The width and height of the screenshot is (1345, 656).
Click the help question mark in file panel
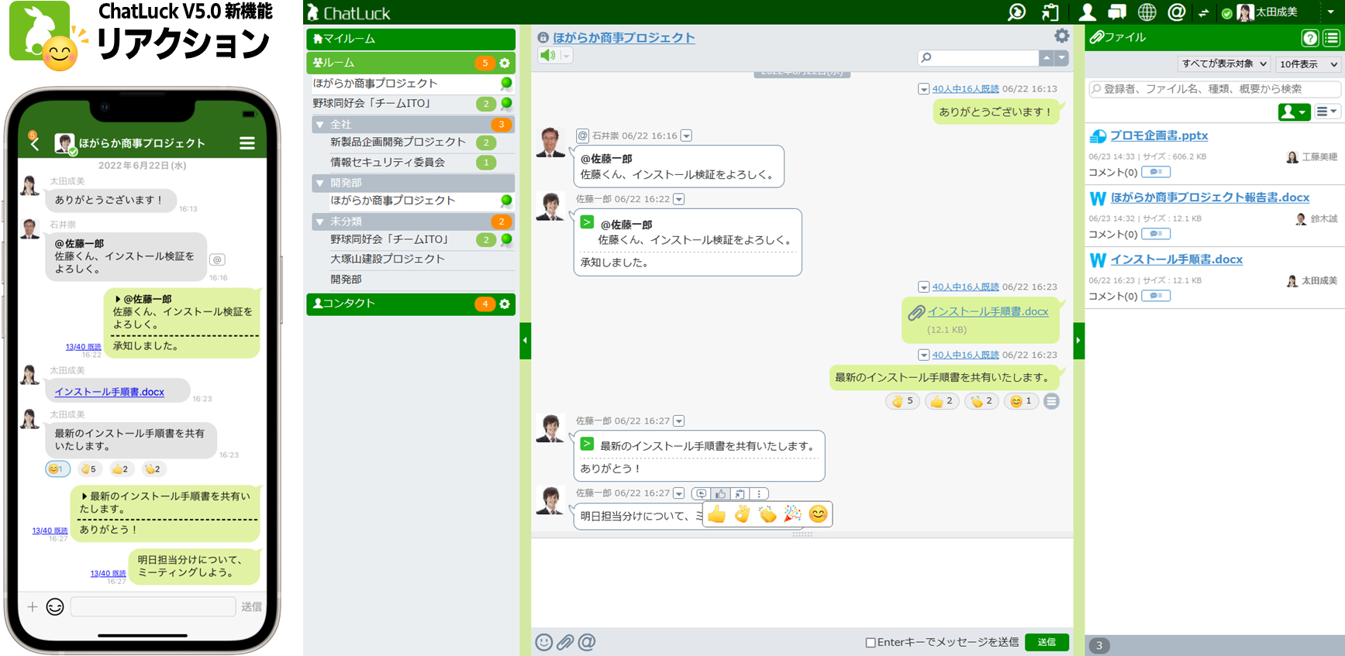[1310, 38]
